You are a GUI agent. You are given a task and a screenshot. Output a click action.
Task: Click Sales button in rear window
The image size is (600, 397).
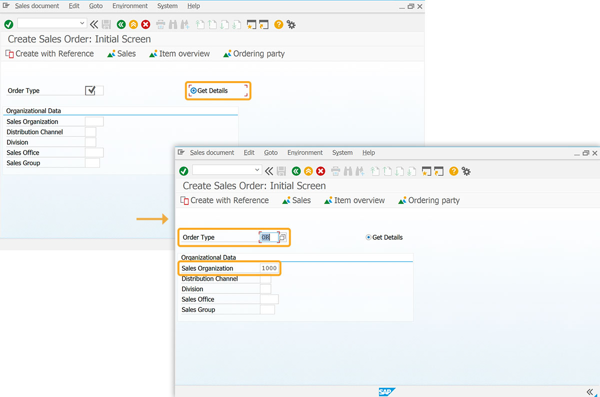[121, 54]
